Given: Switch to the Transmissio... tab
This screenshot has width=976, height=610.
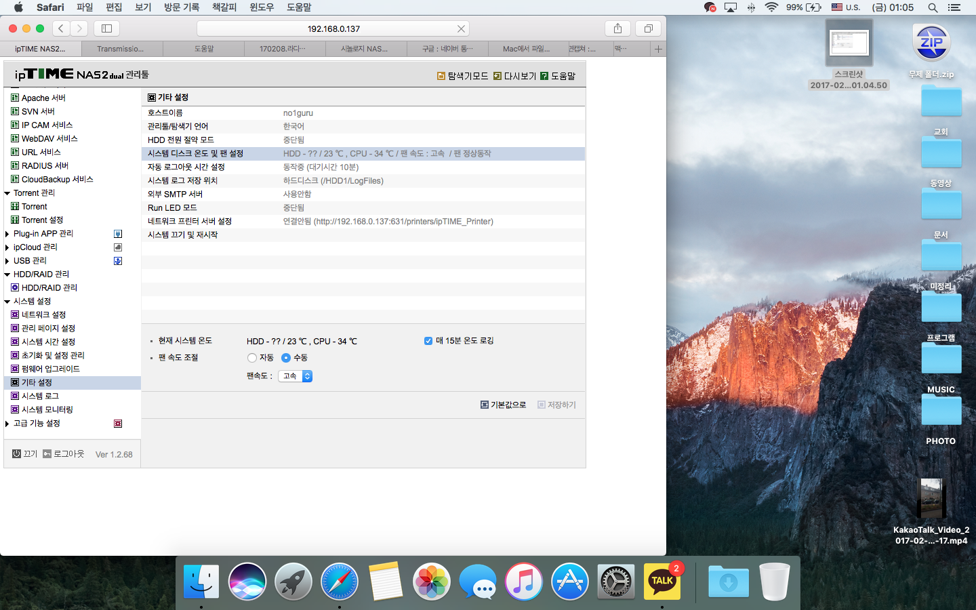Looking at the screenshot, I should [x=122, y=49].
